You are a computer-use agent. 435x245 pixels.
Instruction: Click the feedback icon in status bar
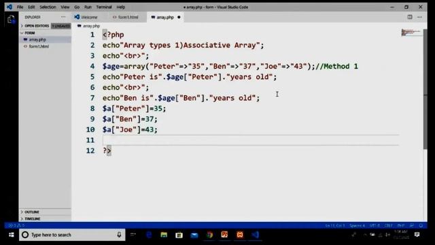[x=412, y=225]
